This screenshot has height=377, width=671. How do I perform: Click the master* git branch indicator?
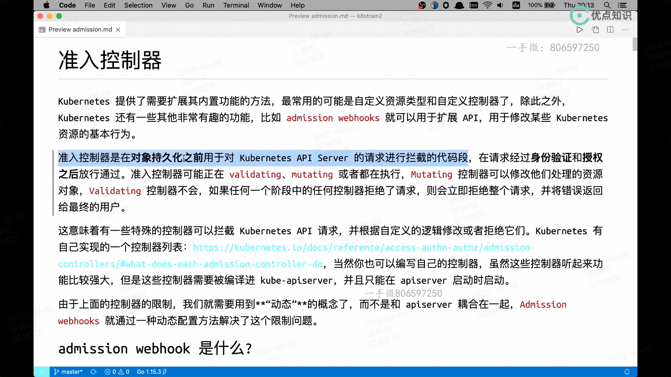pyautogui.click(x=68, y=372)
